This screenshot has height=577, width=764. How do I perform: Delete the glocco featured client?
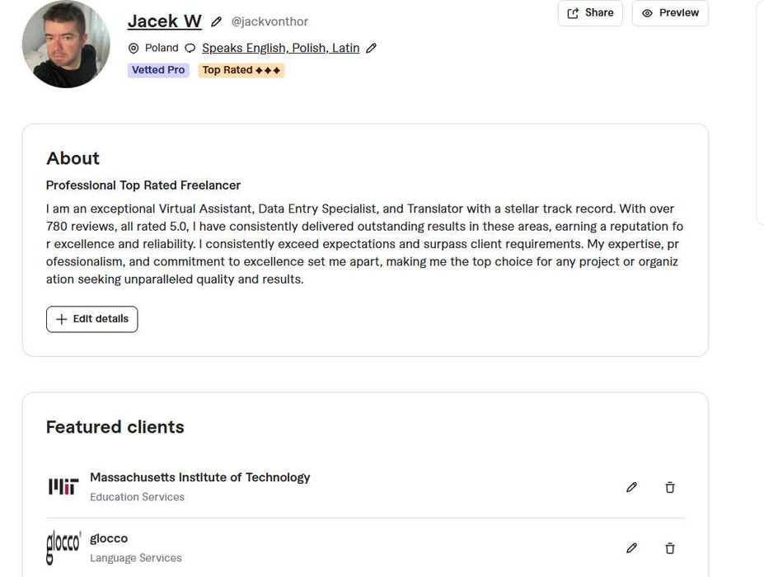pos(670,548)
